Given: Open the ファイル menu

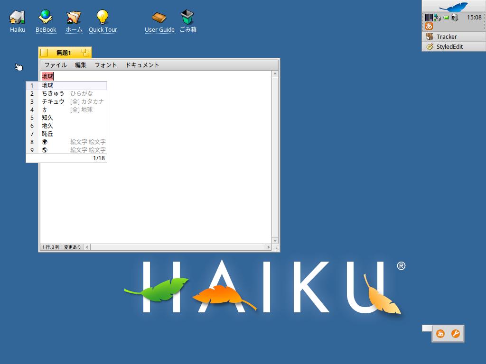Looking at the screenshot, I should [x=55, y=65].
